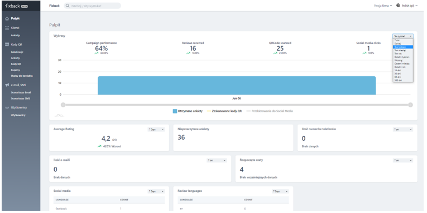Click the small curve chart icon below graph

pos(59,115)
